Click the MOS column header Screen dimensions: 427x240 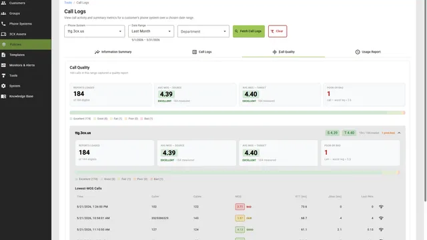(x=238, y=197)
